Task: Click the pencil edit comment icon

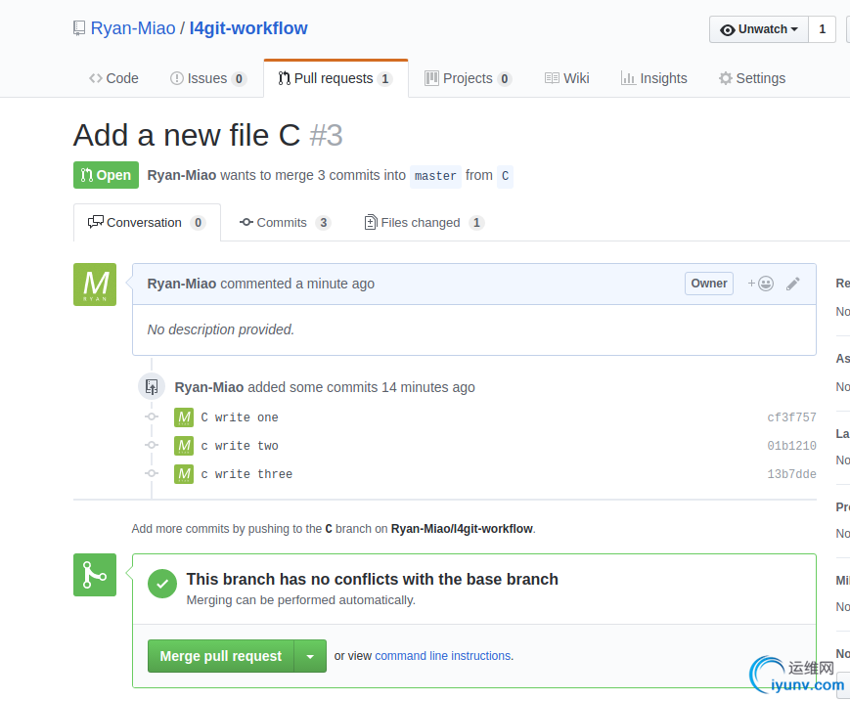Action: pyautogui.click(x=793, y=284)
